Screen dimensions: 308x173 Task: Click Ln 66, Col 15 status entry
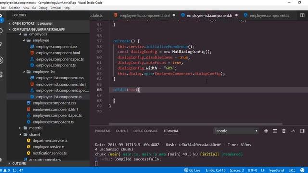pos(216,170)
